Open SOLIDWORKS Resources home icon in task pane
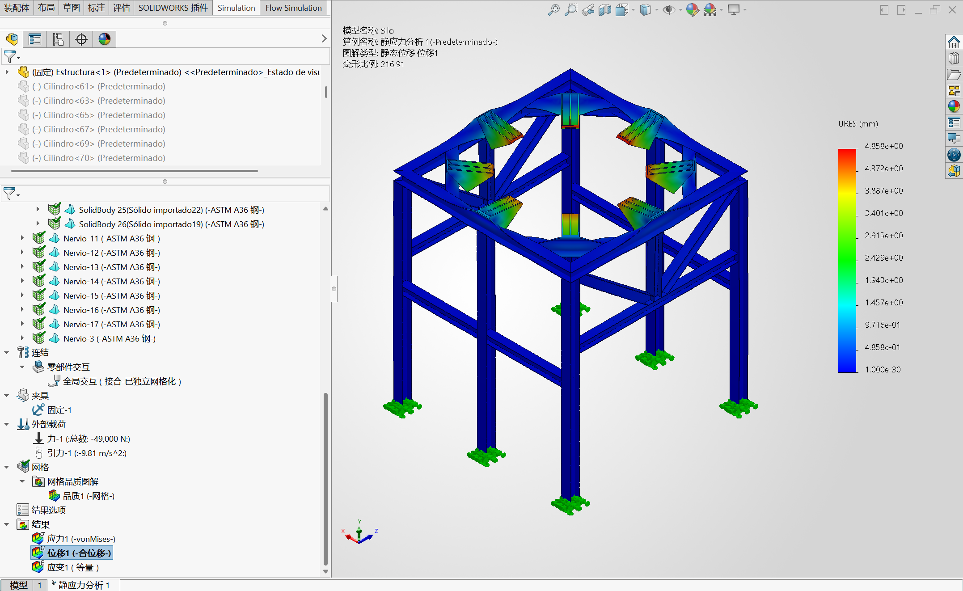Viewport: 963px width, 591px height. tap(954, 42)
